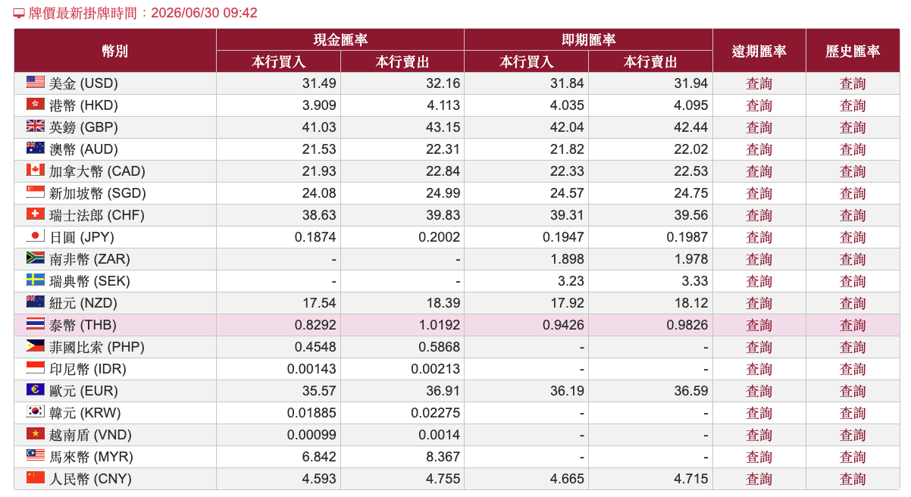The height and width of the screenshot is (497, 911).
Task: Open 歷史匯率 查詢 for 印尼幣 (IDR)
Action: 853,369
